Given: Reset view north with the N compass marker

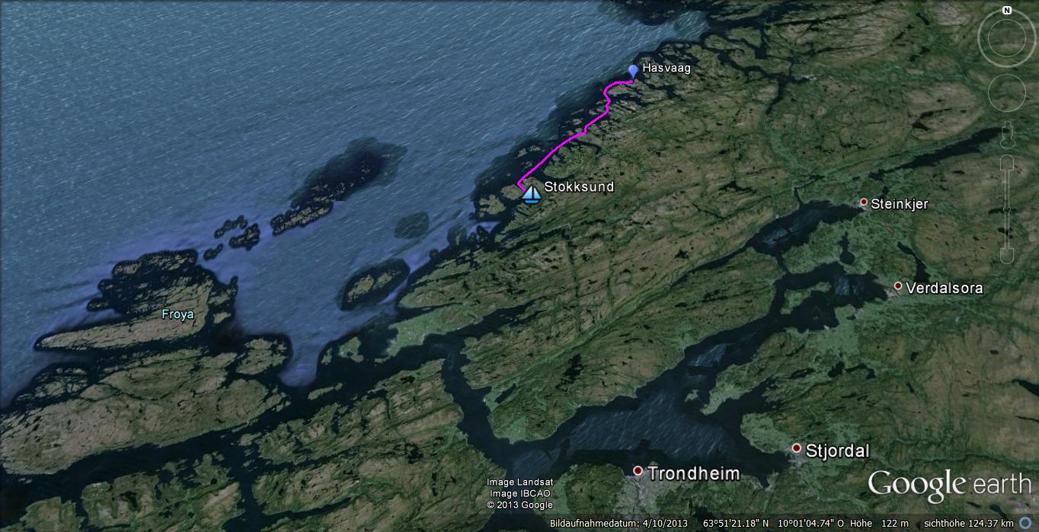Looking at the screenshot, I should pyautogui.click(x=1007, y=11).
